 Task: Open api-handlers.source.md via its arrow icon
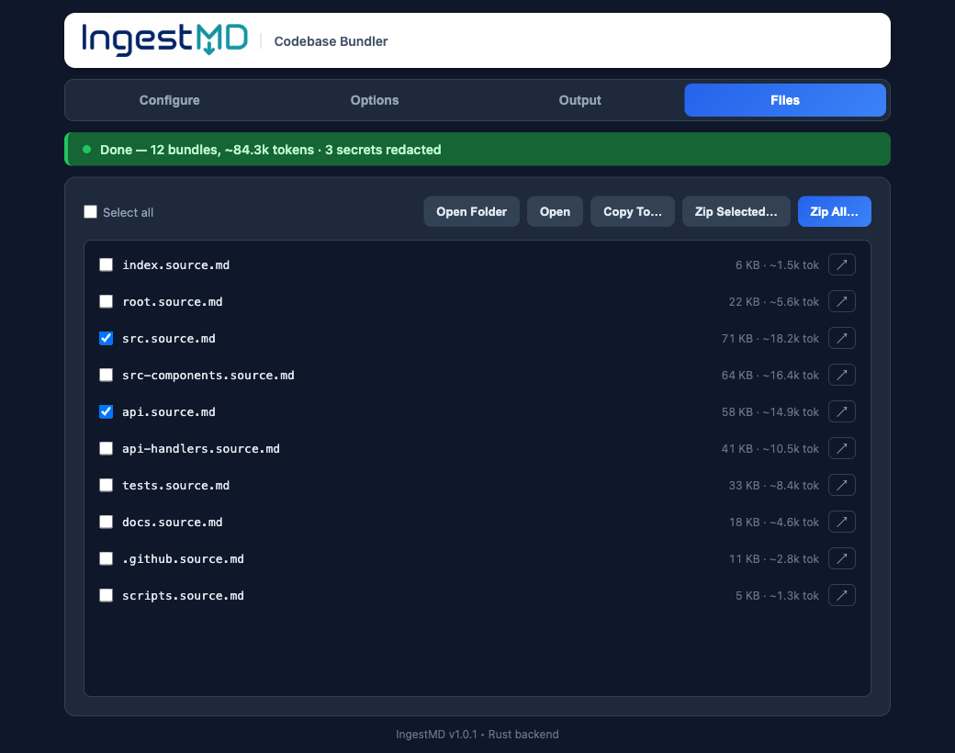point(842,448)
